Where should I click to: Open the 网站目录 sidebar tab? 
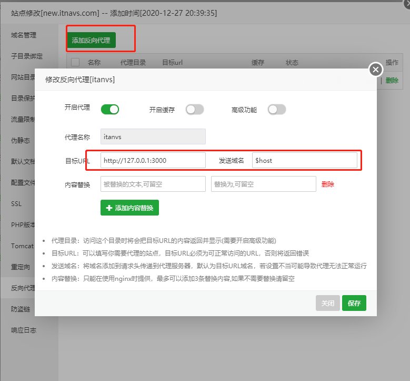point(23,77)
